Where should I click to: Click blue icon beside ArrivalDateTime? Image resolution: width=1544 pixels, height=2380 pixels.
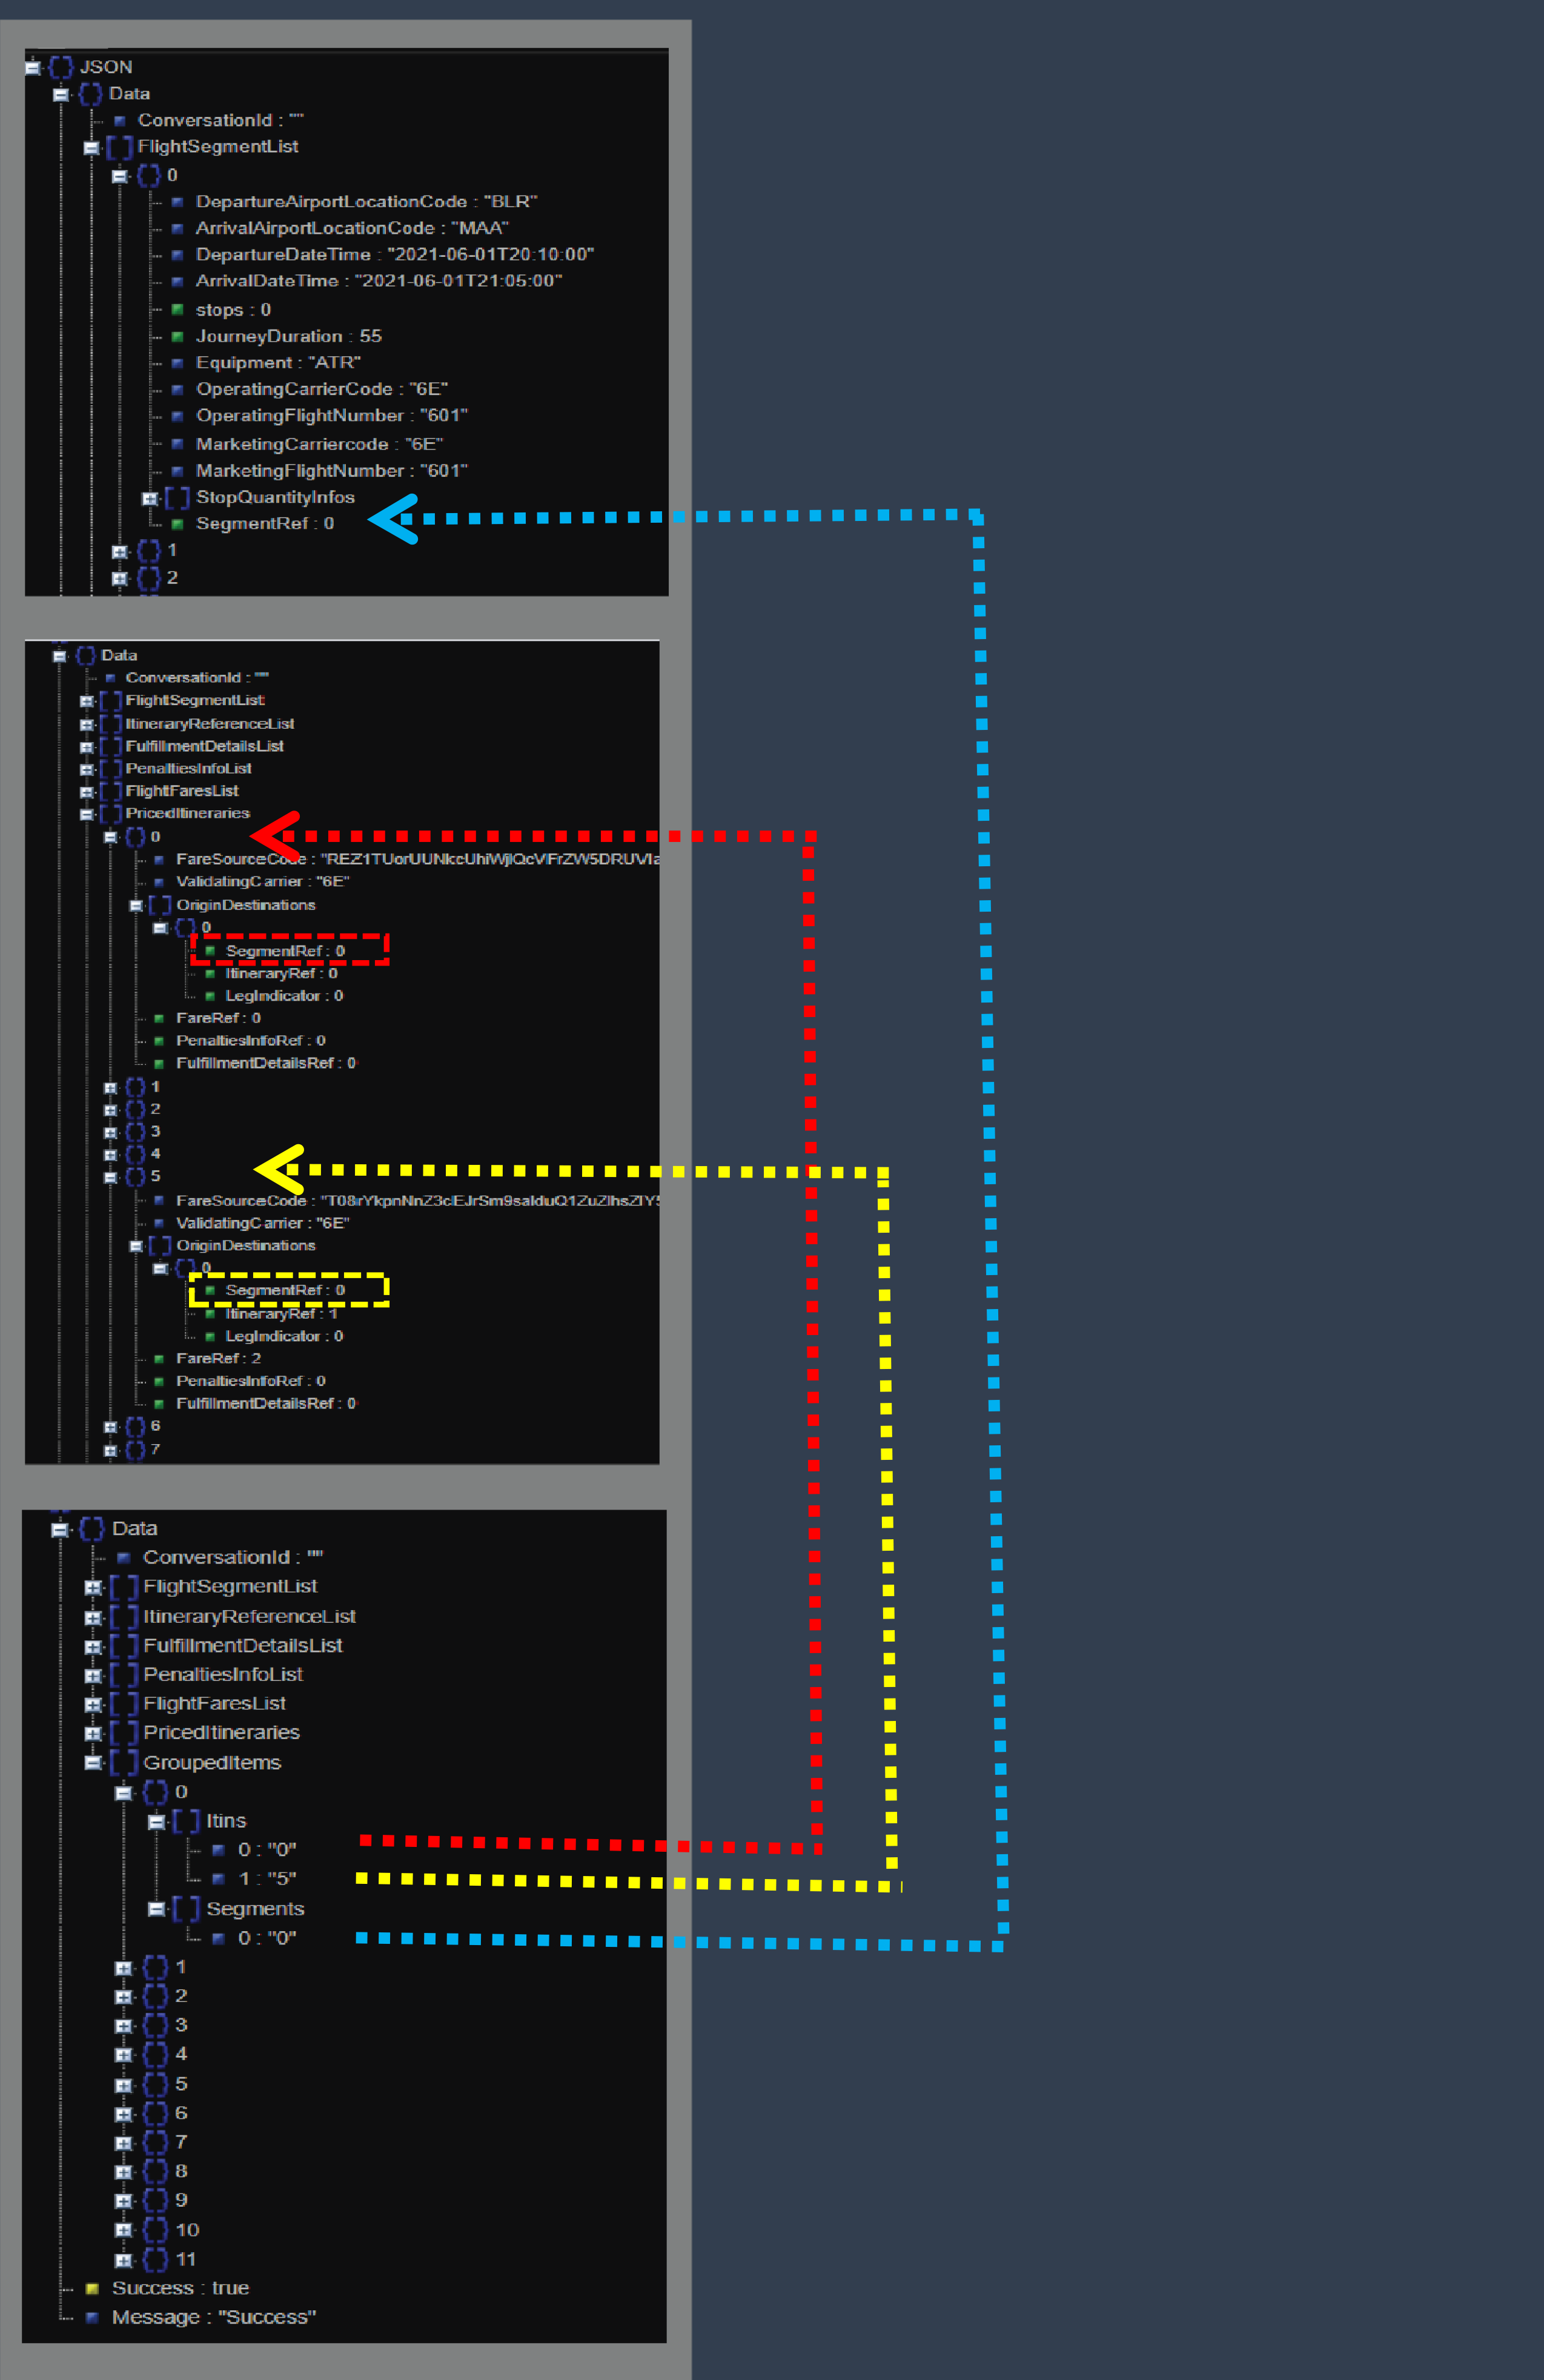click(x=177, y=282)
